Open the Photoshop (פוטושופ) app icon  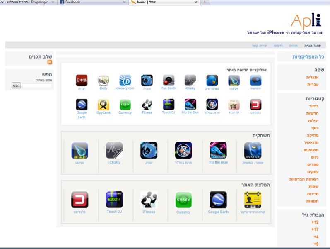pos(255,81)
